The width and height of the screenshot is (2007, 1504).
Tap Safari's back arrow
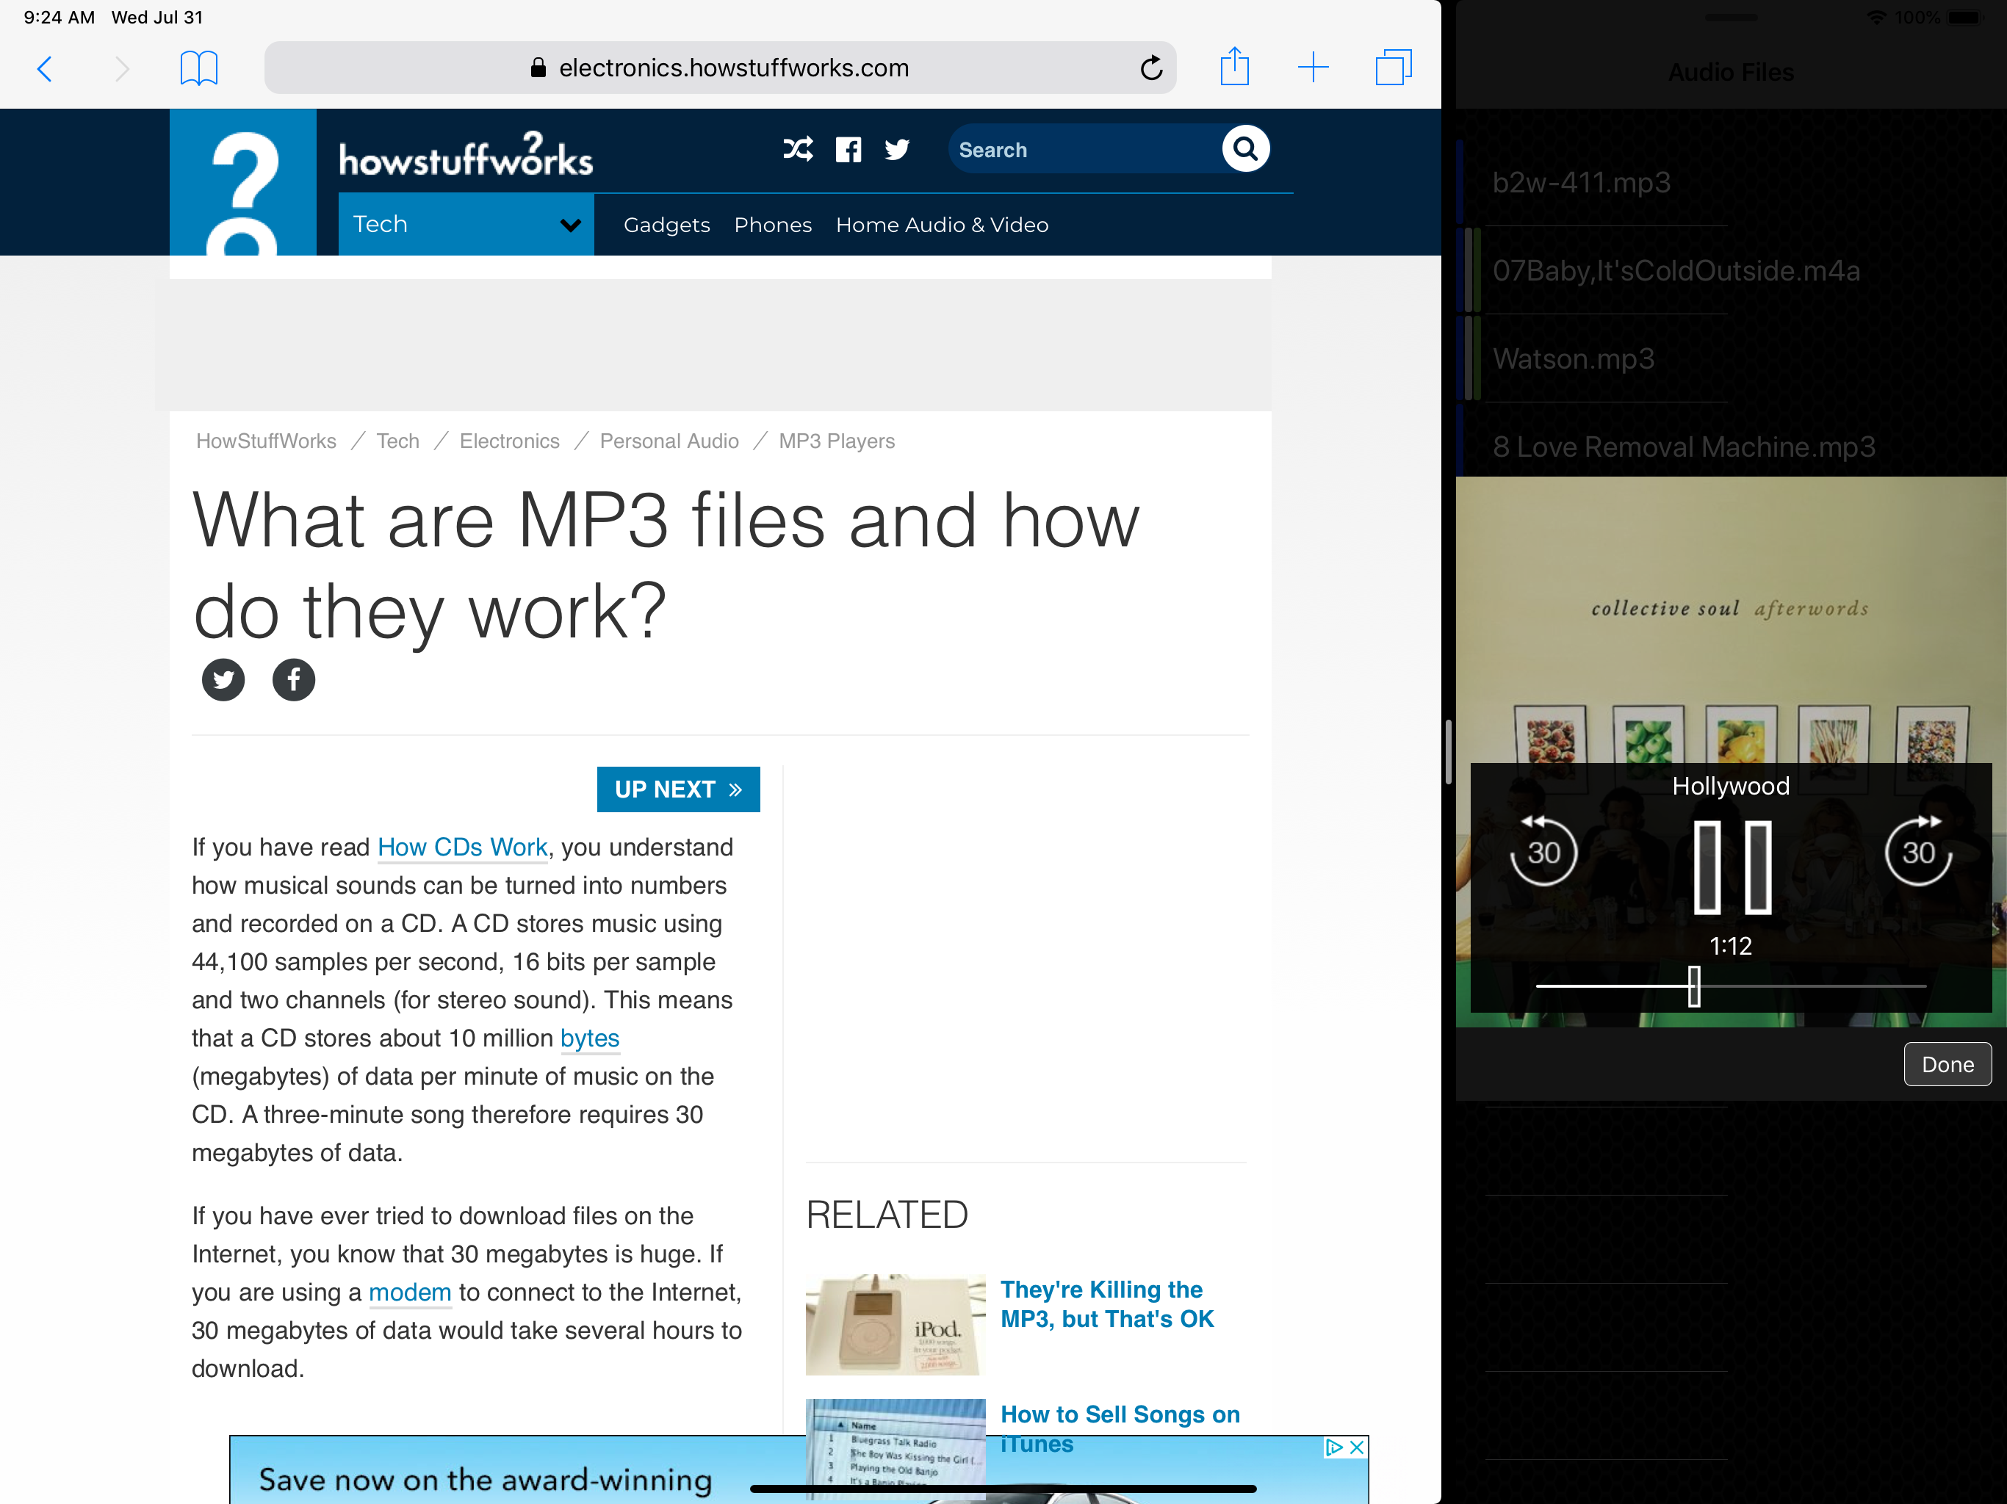click(x=45, y=68)
